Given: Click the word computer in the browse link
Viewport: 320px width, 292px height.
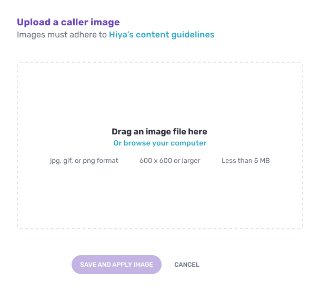Looking at the screenshot, I should point(188,143).
